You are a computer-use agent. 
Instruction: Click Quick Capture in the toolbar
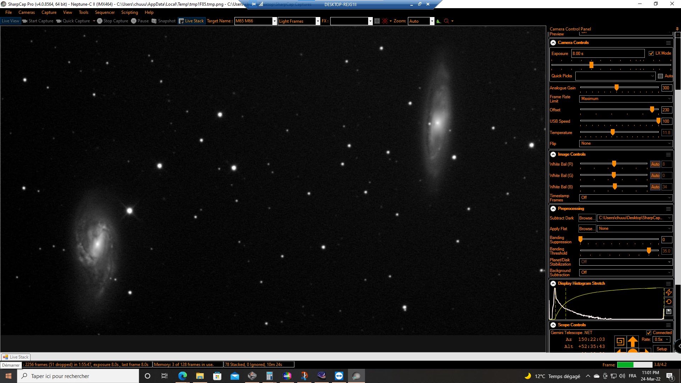73,21
